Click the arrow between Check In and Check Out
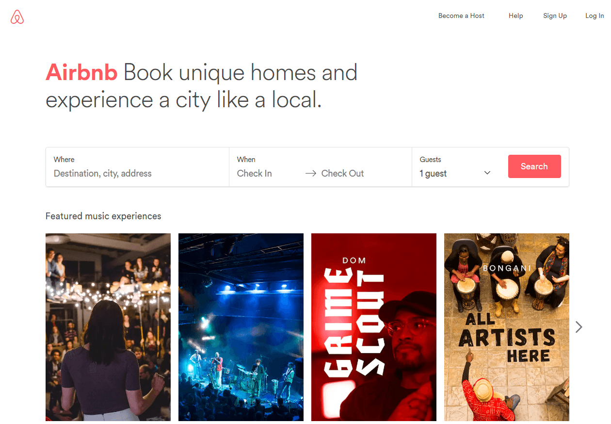 [311, 173]
